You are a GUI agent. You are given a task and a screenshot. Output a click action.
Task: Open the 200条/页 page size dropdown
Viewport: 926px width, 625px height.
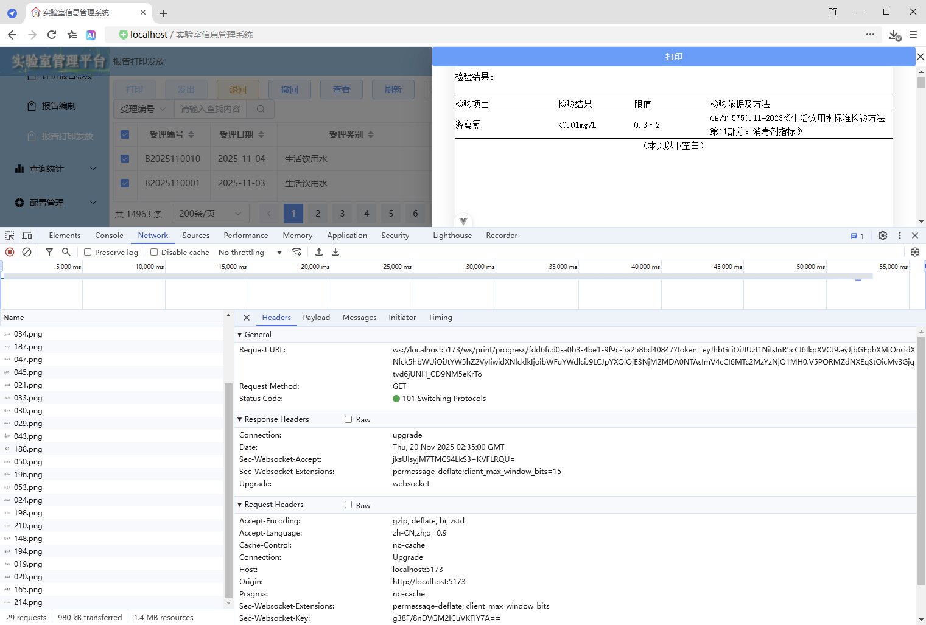pyautogui.click(x=211, y=214)
